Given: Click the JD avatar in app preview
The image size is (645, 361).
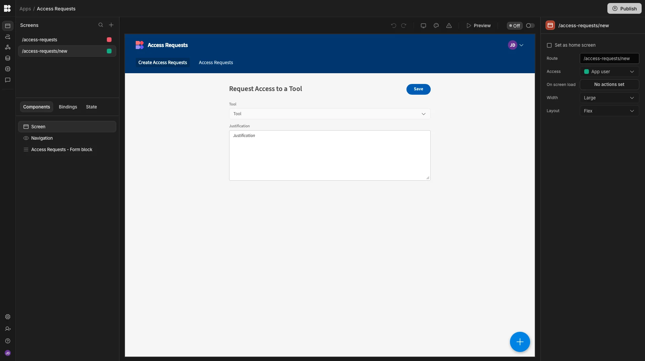Looking at the screenshot, I should (512, 45).
